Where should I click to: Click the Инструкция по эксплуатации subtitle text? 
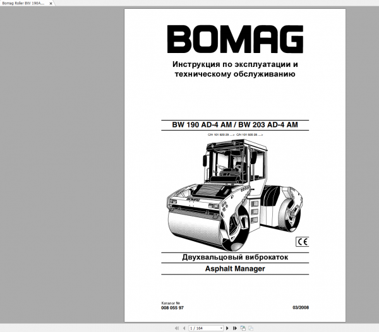coord(235,69)
